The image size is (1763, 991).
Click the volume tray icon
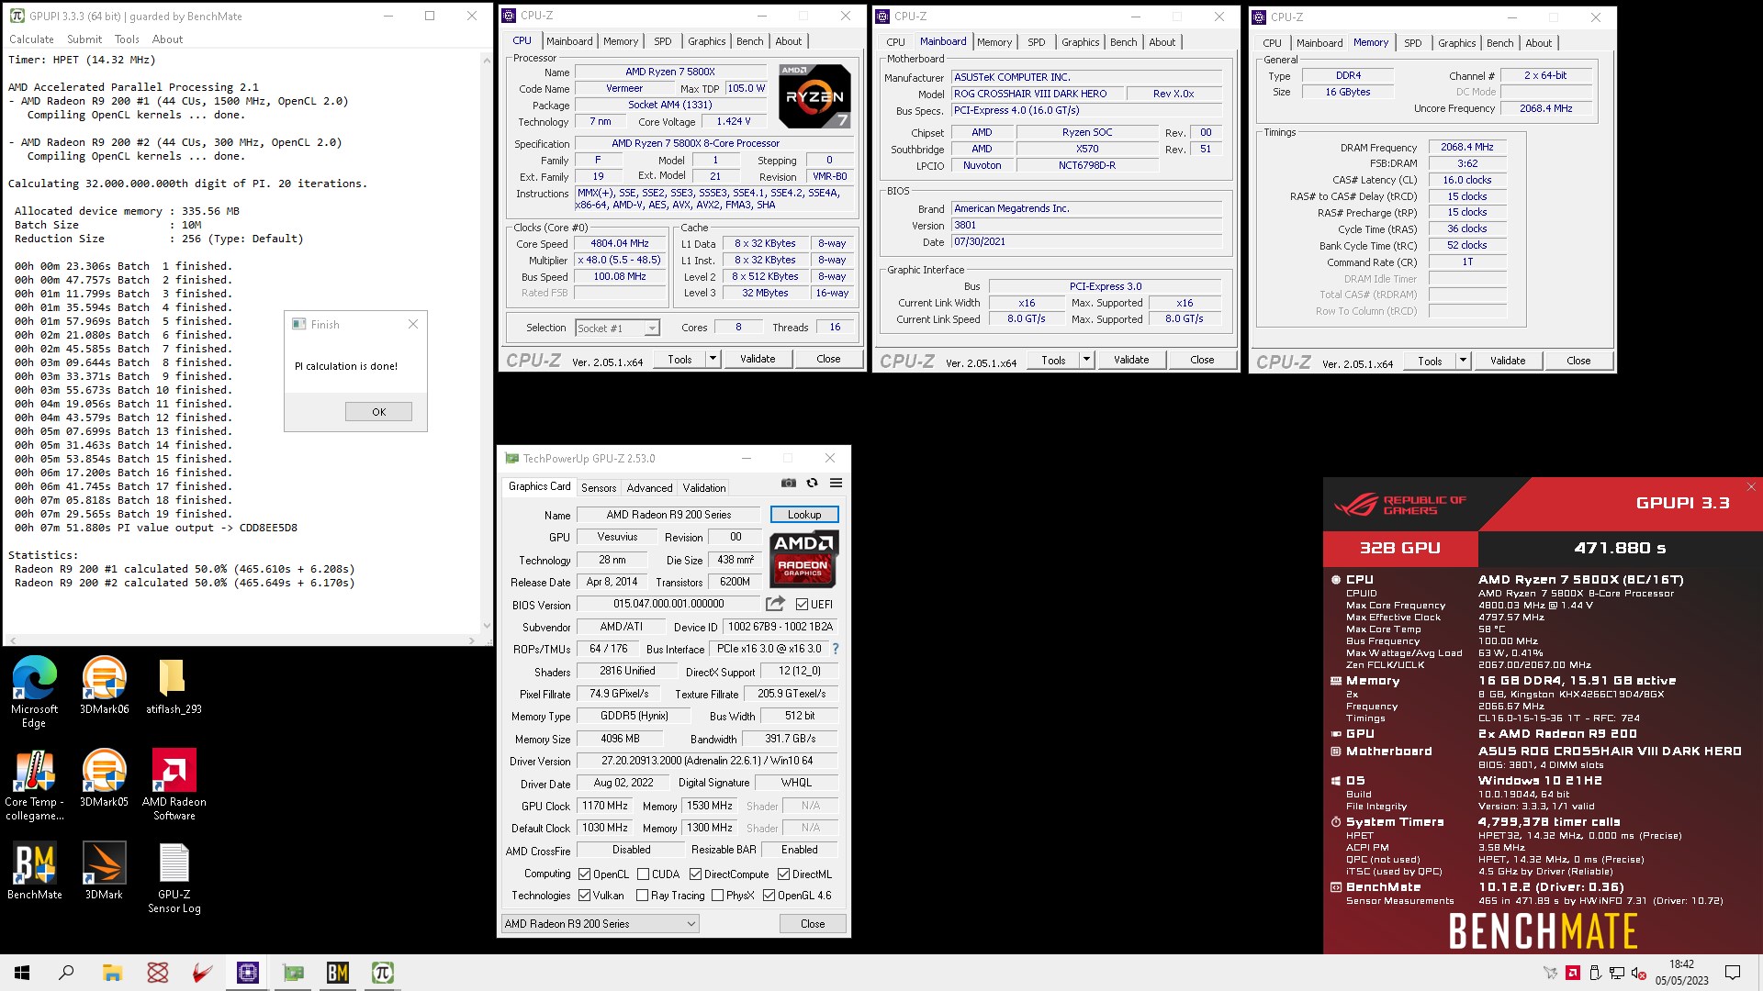pos(1638,973)
